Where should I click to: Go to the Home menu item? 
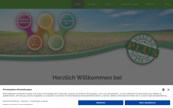(78, 4)
